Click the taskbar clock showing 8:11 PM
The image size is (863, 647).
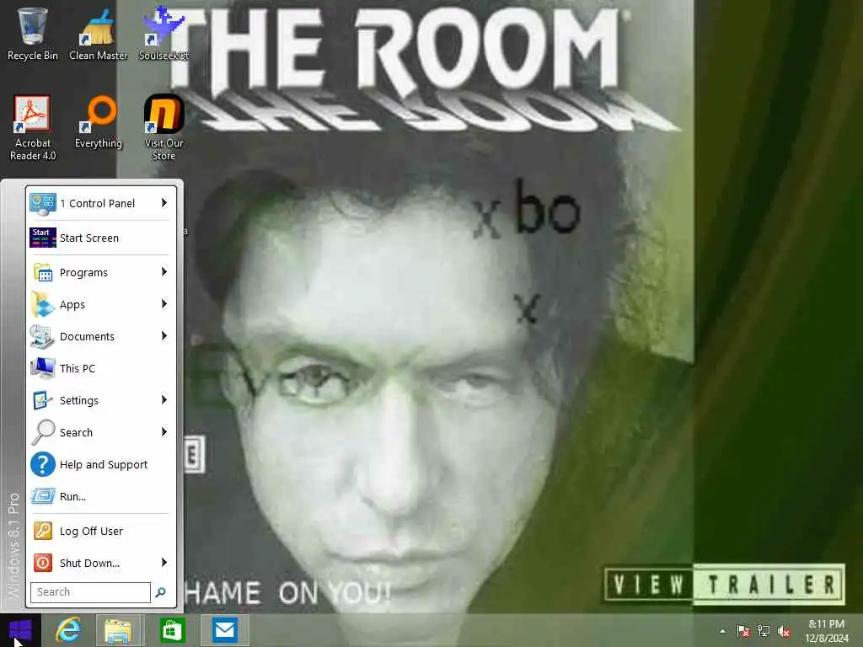[826, 631]
